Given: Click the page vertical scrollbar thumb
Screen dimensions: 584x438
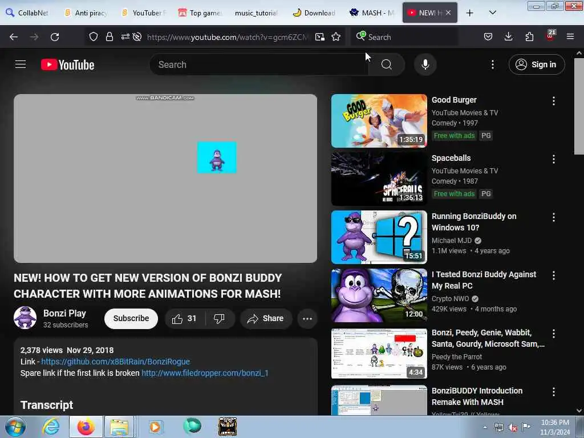Looking at the screenshot, I should 579,106.
